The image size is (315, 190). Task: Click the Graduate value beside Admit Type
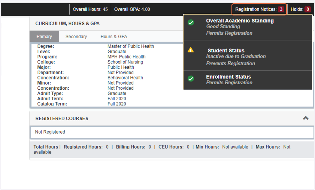pyautogui.click(x=117, y=94)
